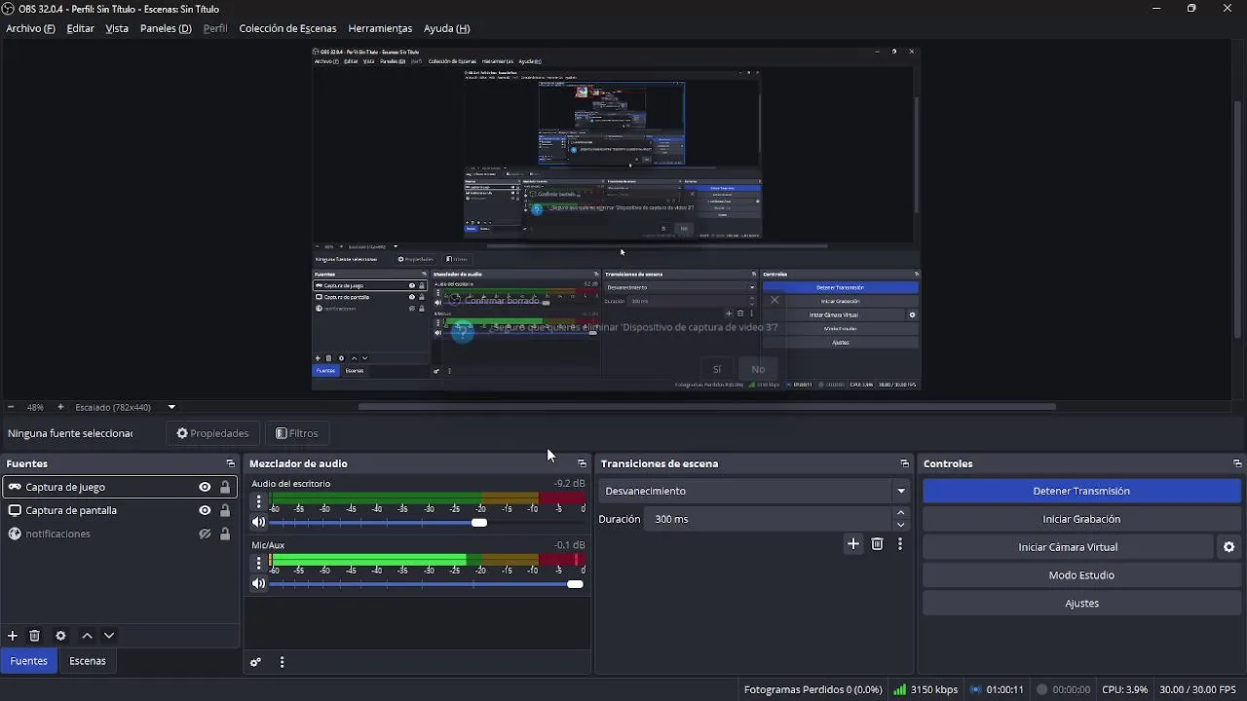Screen dimensions: 1247x701
Task: Open advanced audio properties gear icon
Action: pyautogui.click(x=255, y=662)
